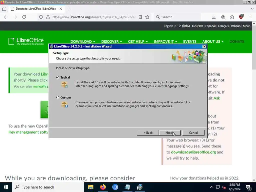Click the URL address bar
Screen dimensions: 256x192
(94, 17)
